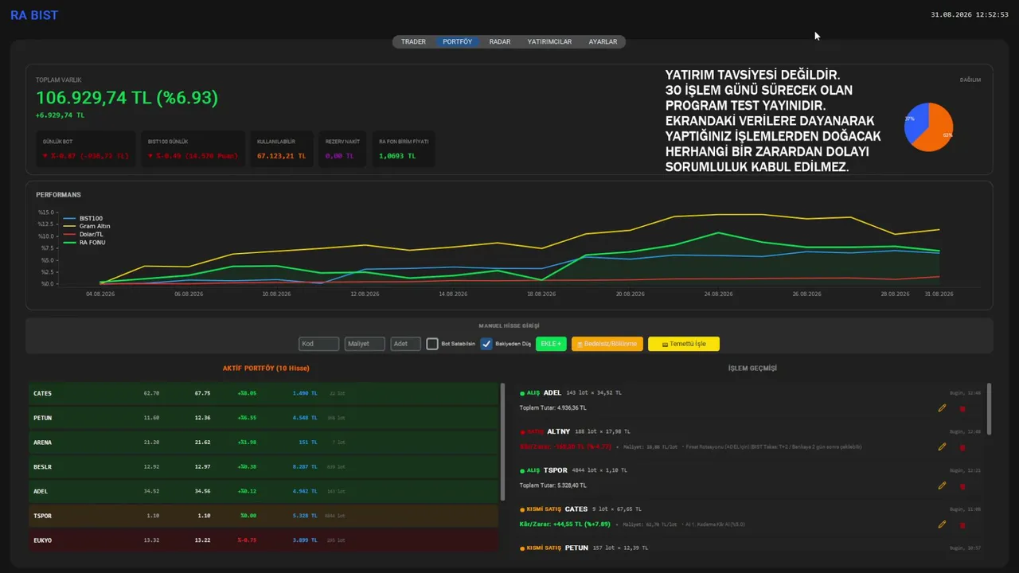Click the +6.929,74 TL gain text

pyautogui.click(x=60, y=115)
